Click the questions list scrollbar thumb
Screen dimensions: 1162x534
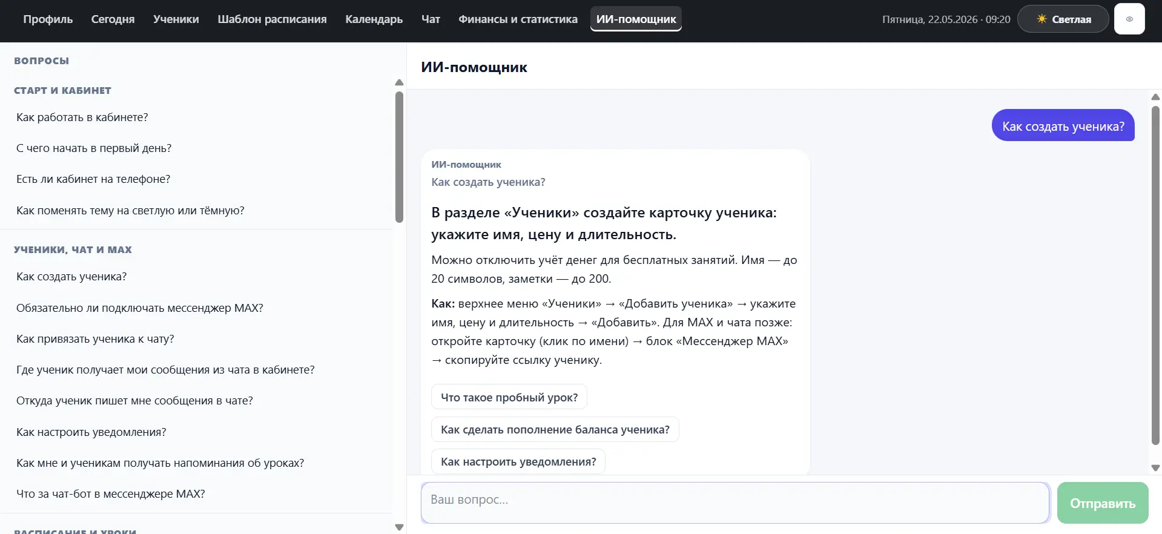click(399, 157)
